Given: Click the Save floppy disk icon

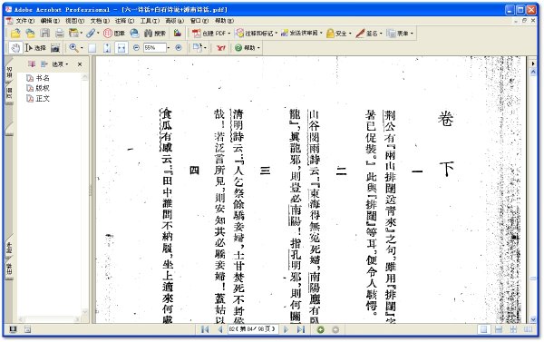Looking at the screenshot, I should (45, 34).
